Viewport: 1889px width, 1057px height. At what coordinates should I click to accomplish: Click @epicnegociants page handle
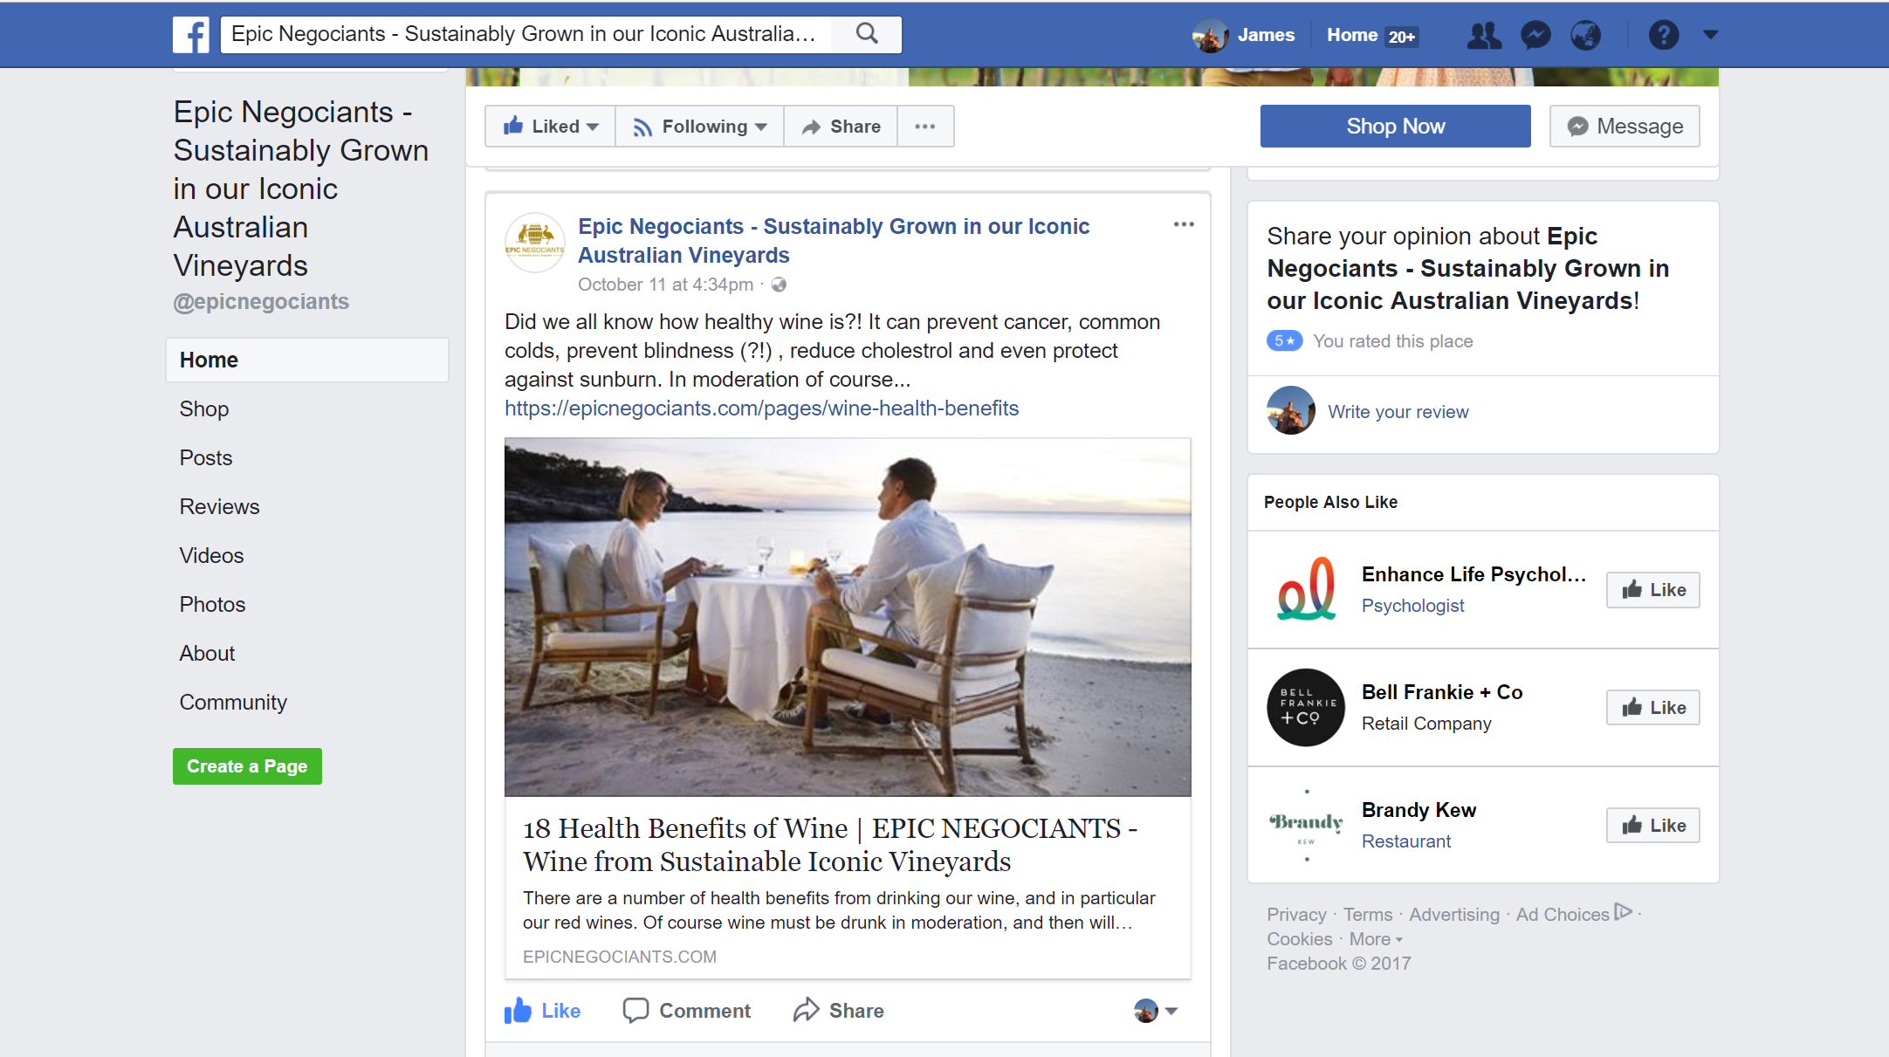coord(261,301)
